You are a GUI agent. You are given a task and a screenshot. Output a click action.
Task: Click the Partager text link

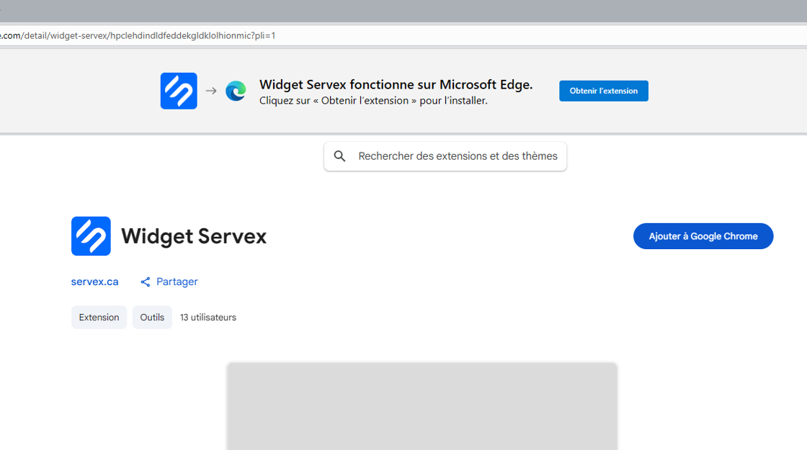coord(177,282)
